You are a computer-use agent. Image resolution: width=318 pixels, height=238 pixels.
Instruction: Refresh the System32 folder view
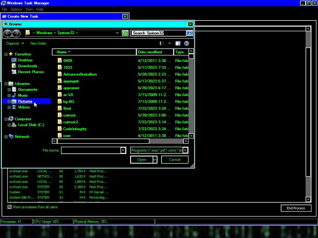(x=125, y=33)
